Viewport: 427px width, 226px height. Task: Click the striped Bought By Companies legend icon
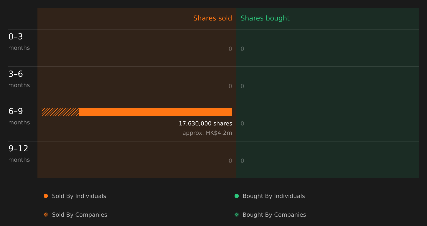coord(237,215)
